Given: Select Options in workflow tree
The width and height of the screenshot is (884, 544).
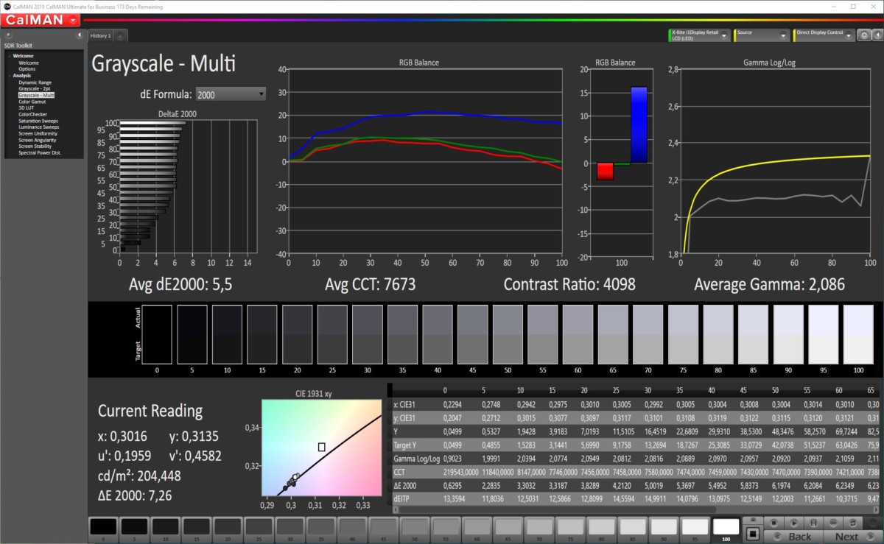Looking at the screenshot, I should point(27,69).
